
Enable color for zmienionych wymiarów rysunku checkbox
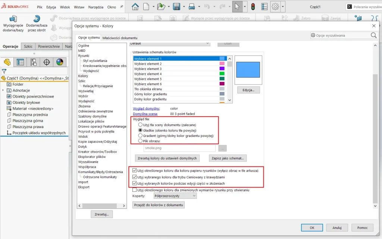click(x=134, y=190)
